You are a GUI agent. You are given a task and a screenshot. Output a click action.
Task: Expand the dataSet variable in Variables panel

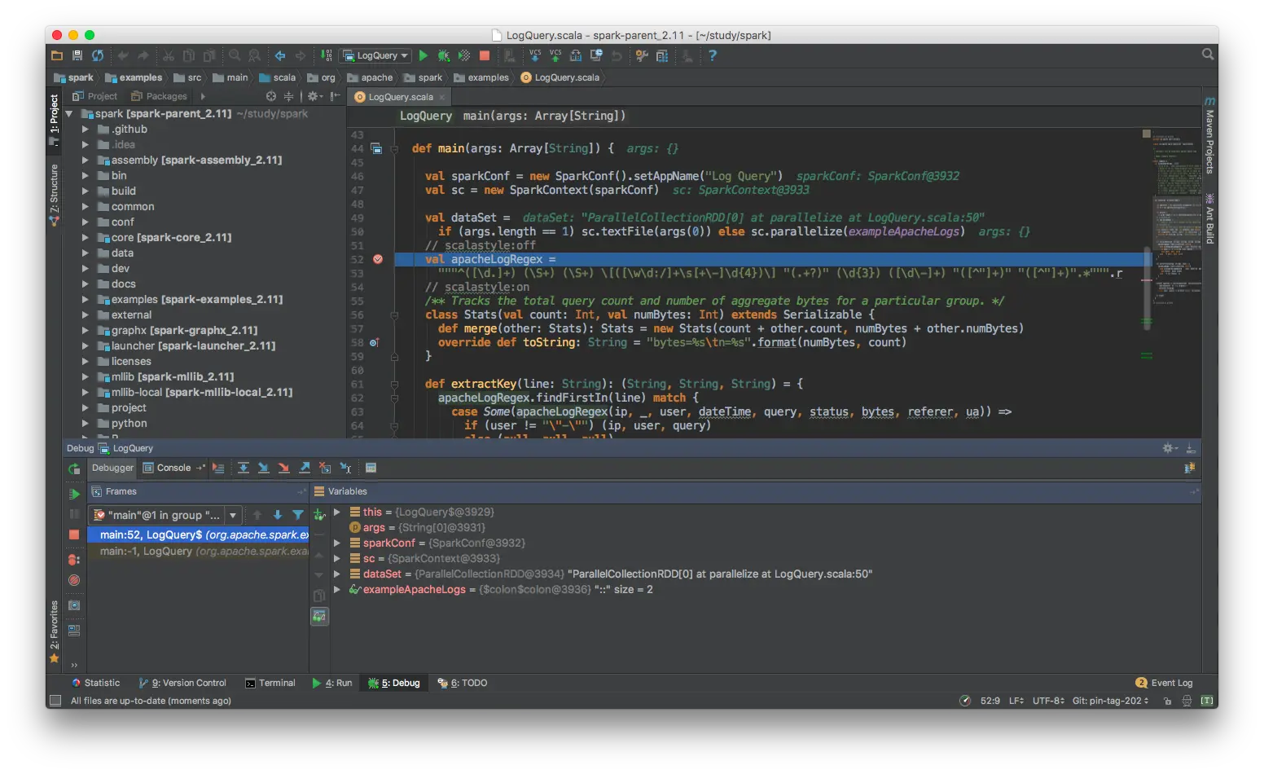pyautogui.click(x=336, y=574)
